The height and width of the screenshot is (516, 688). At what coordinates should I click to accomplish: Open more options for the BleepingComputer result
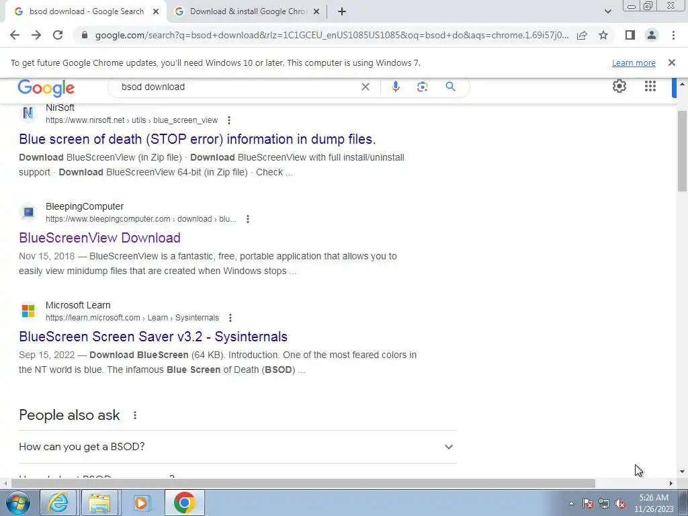pos(248,219)
